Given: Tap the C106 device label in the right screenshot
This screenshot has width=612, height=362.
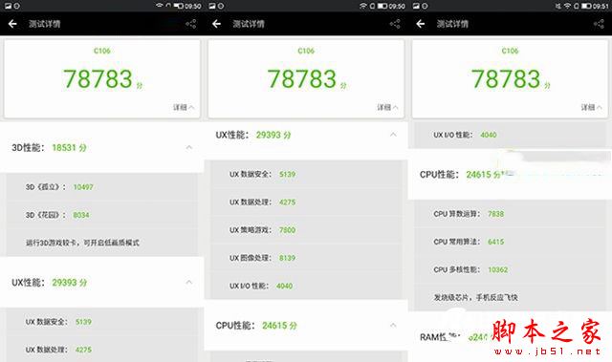Looking at the screenshot, I should (x=510, y=51).
